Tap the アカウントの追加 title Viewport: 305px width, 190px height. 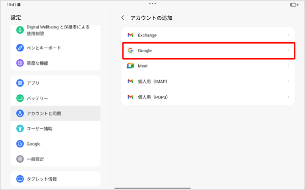[x=151, y=18]
